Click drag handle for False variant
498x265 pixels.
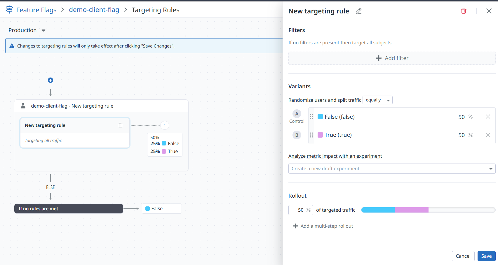[x=311, y=117]
